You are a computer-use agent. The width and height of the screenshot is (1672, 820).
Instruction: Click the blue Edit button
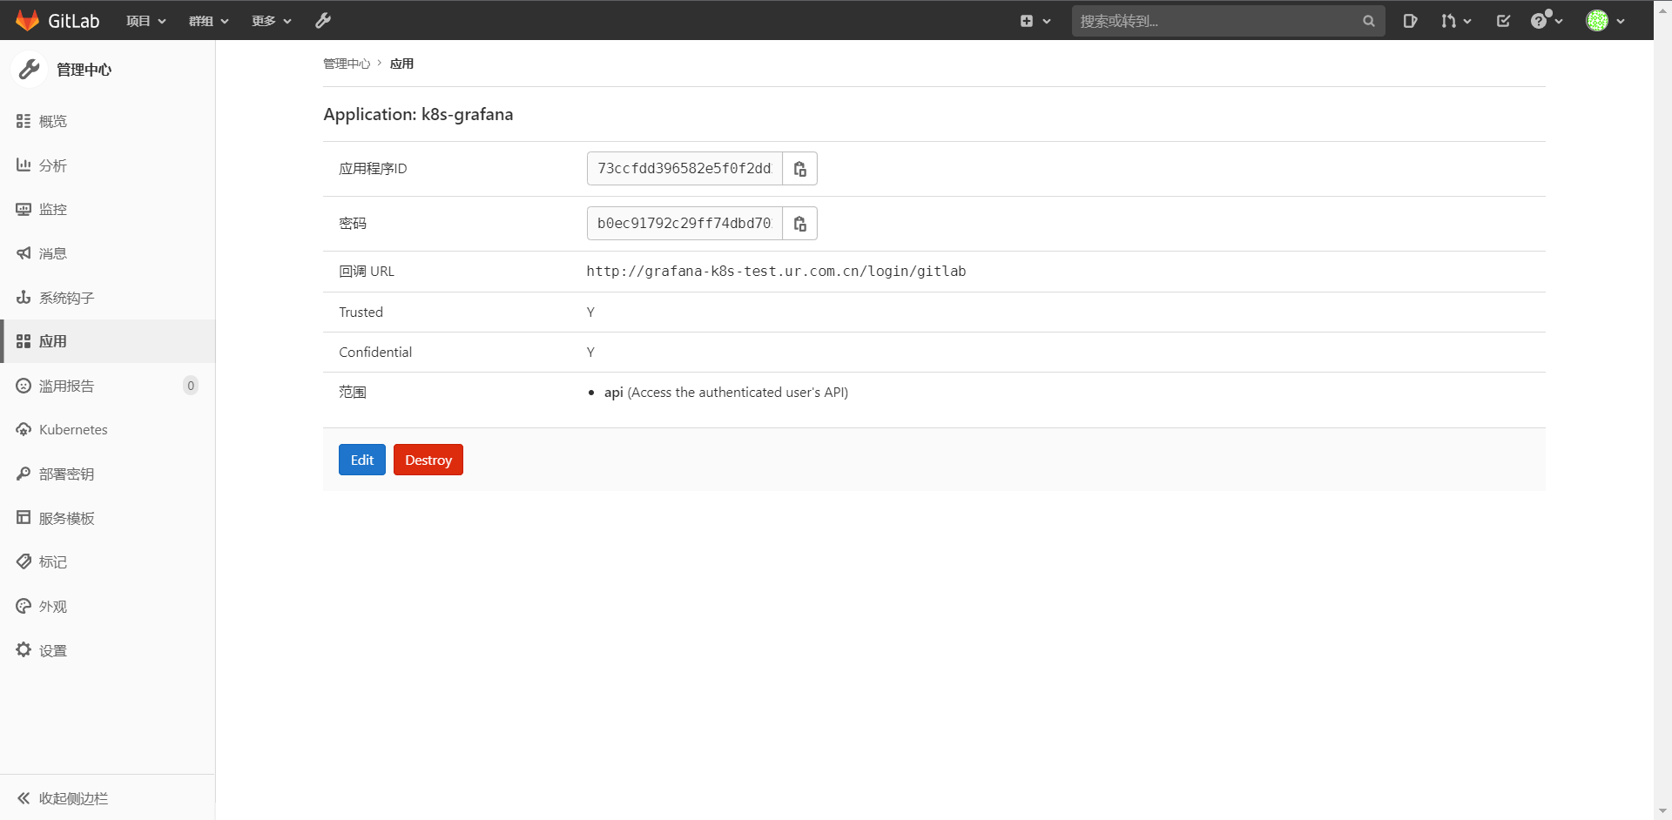[x=362, y=460]
